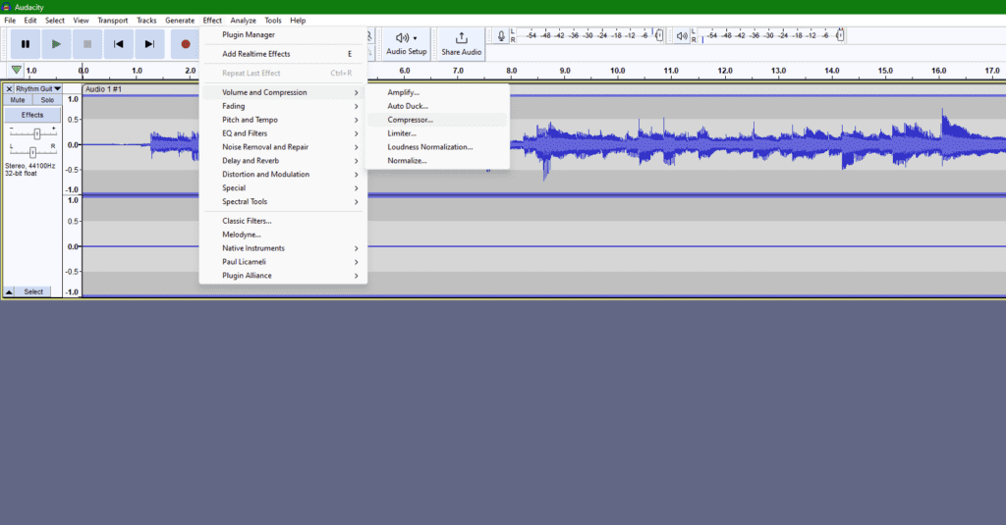Screen dimensions: 1006x525
Task: Open the Select menu
Action: coord(55,21)
